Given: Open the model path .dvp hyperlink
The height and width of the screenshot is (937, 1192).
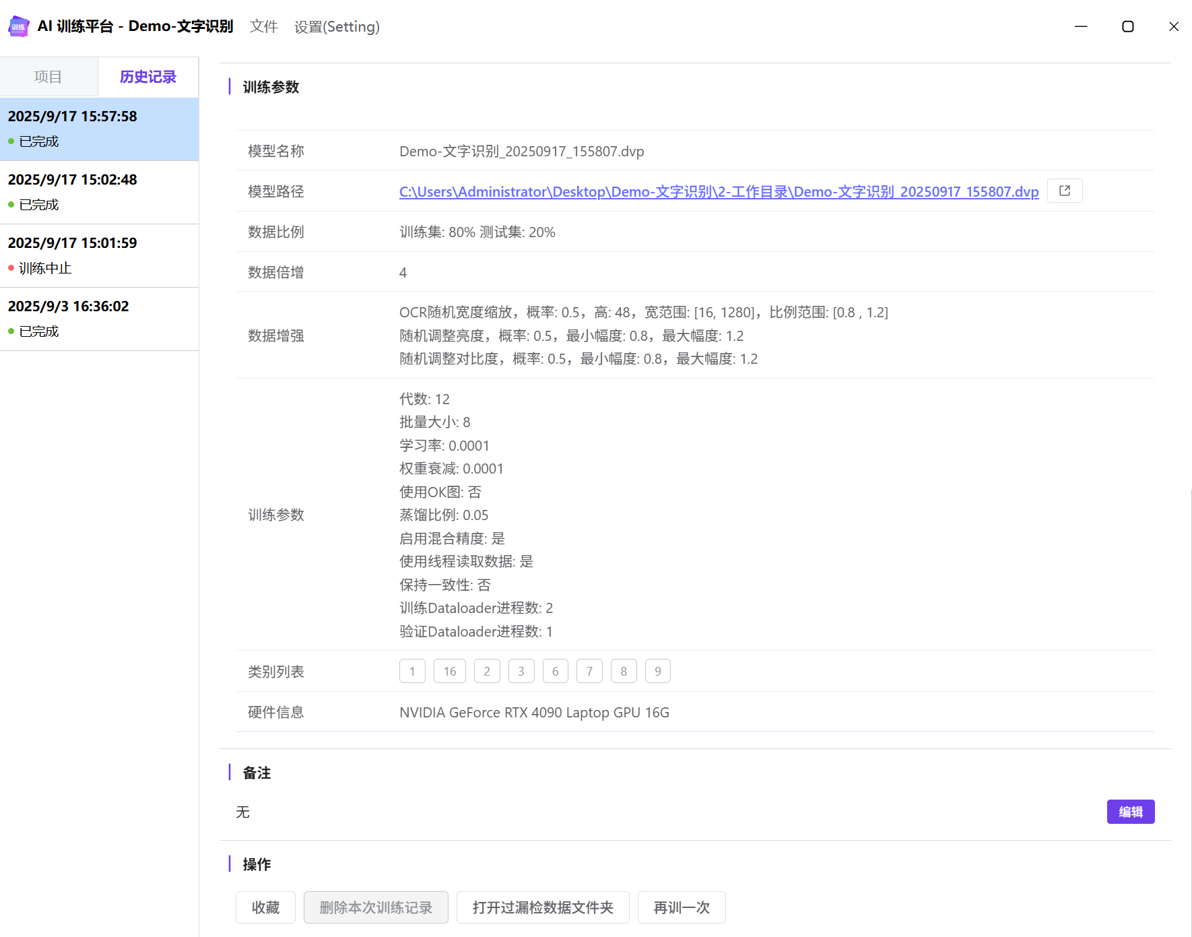Looking at the screenshot, I should tap(719, 192).
